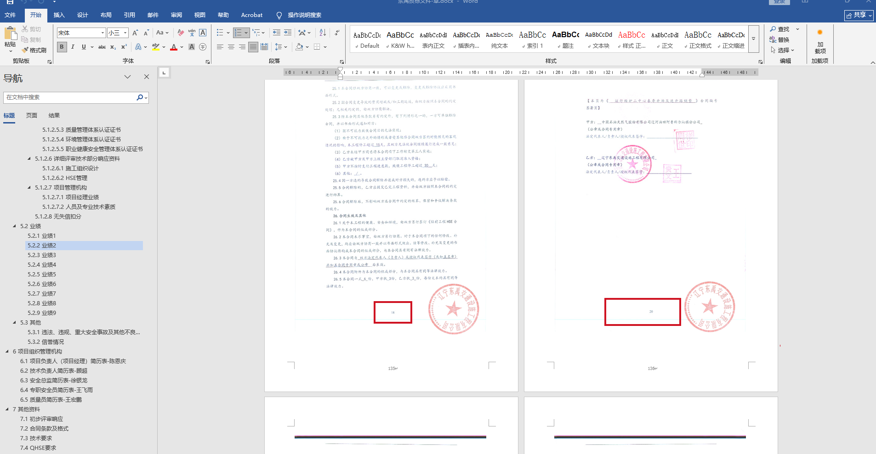
Task: Toggle distributed alignment
Action: click(264, 47)
